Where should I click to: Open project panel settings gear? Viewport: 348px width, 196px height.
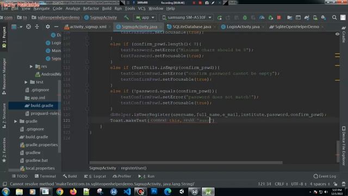(48, 27)
